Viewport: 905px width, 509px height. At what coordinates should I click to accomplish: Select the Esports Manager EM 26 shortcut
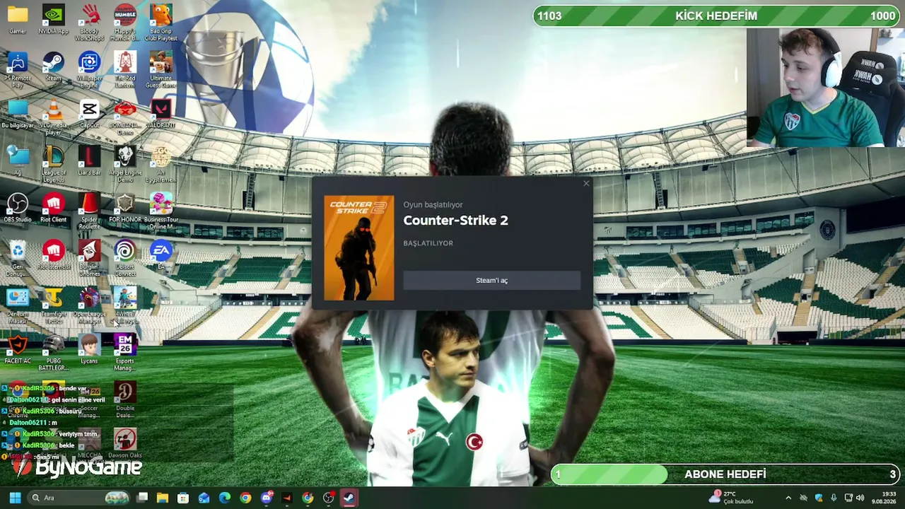click(x=125, y=353)
